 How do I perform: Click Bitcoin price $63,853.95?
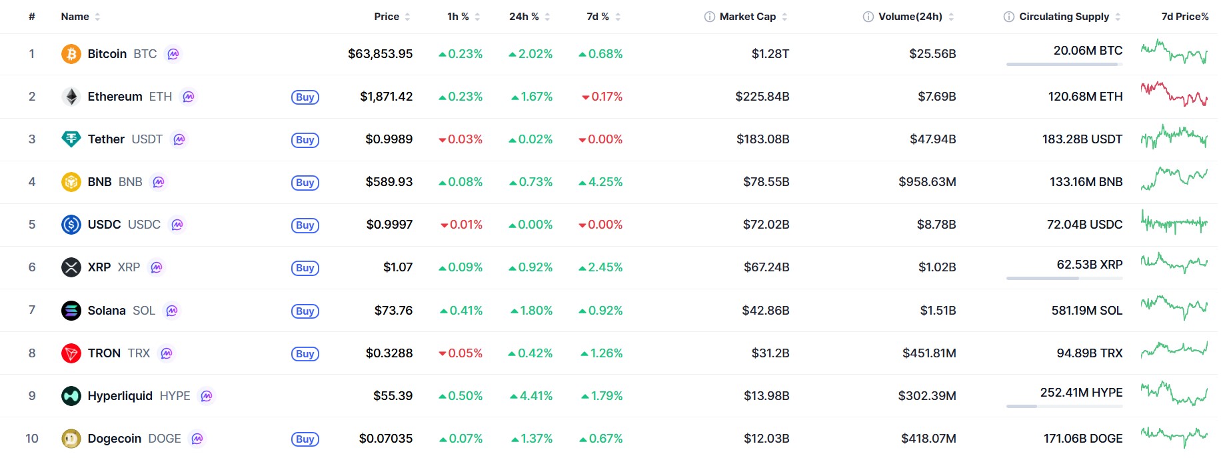(381, 54)
